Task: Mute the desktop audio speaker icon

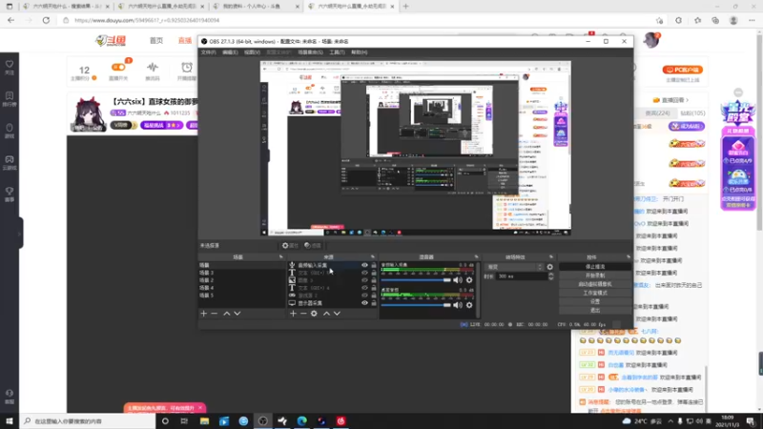Action: (458, 305)
